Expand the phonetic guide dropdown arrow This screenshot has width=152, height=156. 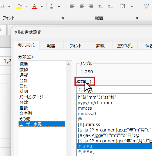point(59,7)
